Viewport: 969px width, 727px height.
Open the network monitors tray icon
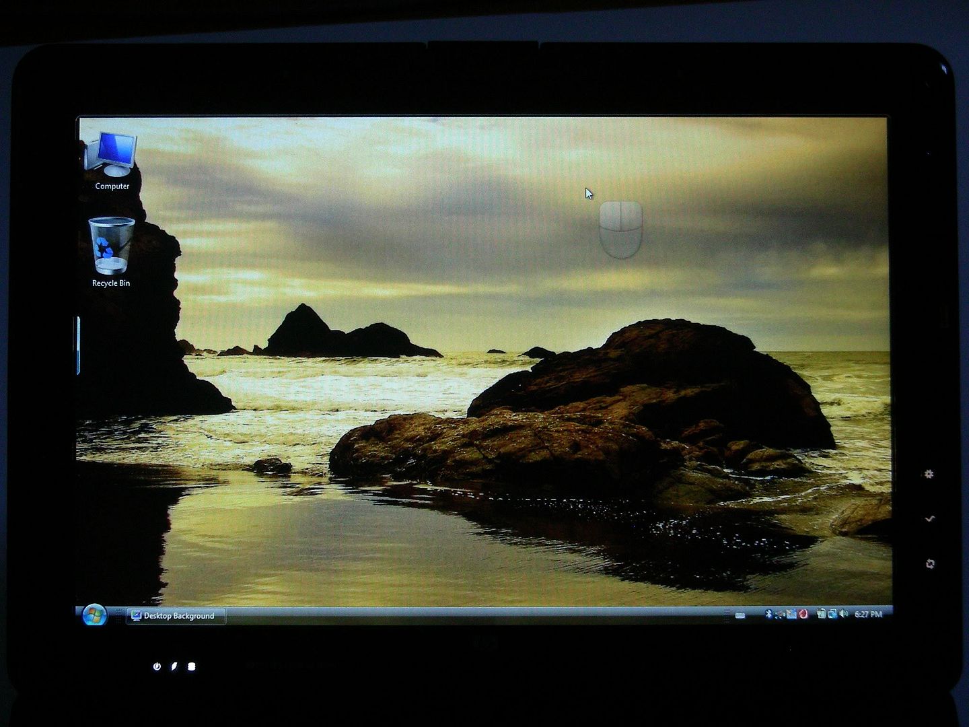click(832, 614)
